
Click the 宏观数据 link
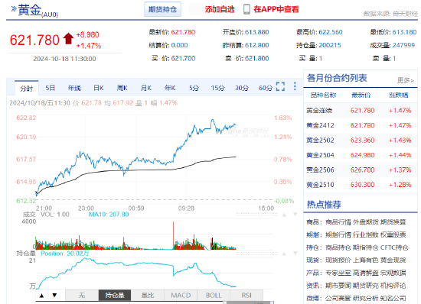point(393,273)
